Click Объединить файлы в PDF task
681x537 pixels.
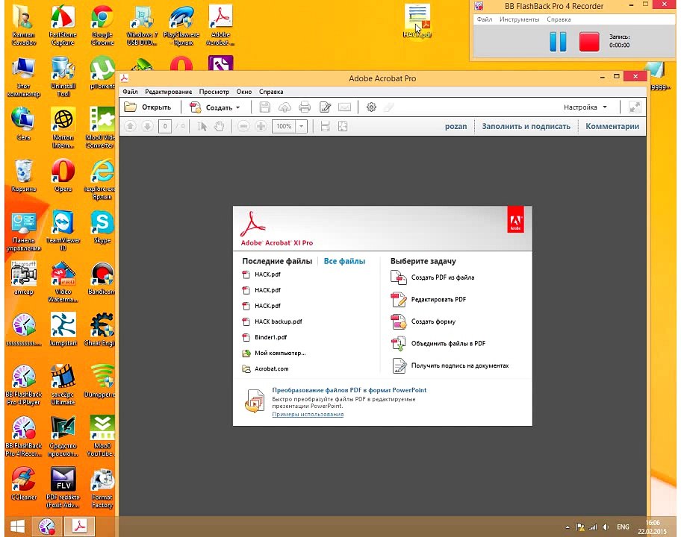coord(438,344)
